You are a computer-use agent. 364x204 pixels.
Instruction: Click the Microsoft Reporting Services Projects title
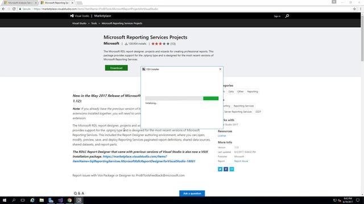point(146,37)
